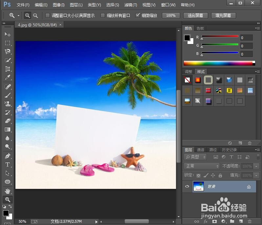Hide the Background layer eye icon
This screenshot has height=225, width=262.
coord(187,186)
